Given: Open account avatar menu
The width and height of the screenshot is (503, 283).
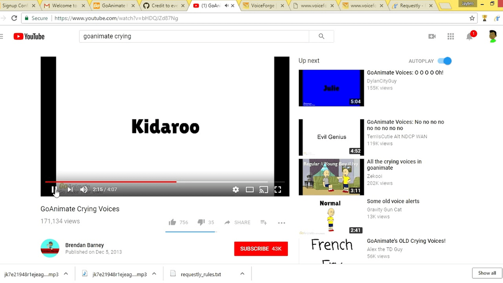Looking at the screenshot, I should (493, 36).
